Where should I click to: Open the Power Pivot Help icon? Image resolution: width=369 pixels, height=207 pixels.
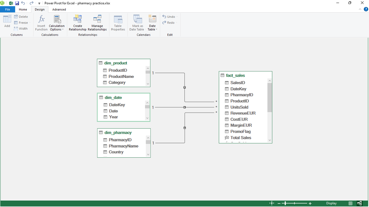(366, 9)
